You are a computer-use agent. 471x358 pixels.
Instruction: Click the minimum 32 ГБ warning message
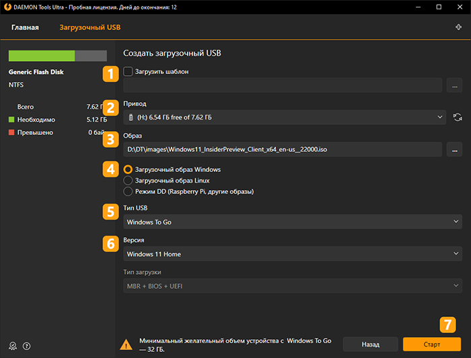(235, 345)
